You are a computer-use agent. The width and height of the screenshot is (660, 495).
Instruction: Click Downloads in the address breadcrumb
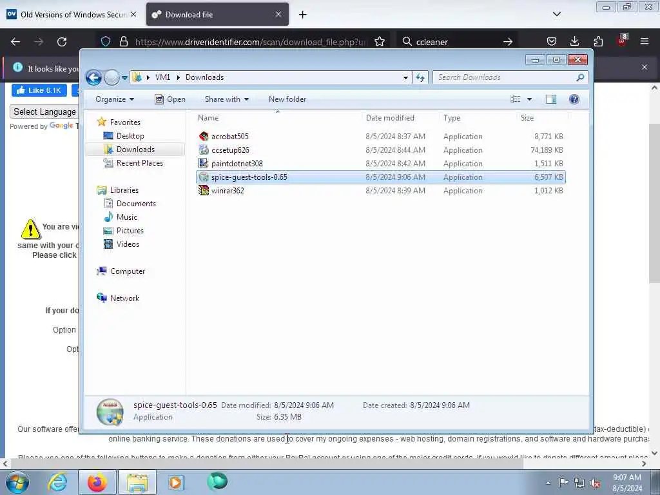204,77
